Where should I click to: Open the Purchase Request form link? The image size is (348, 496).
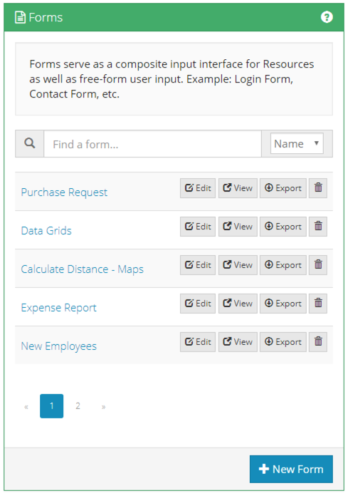pos(64,192)
